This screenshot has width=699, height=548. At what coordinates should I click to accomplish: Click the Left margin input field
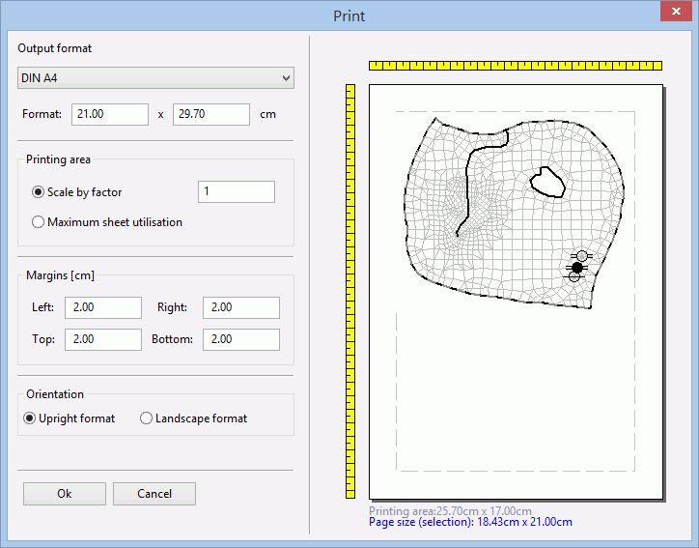pos(103,307)
